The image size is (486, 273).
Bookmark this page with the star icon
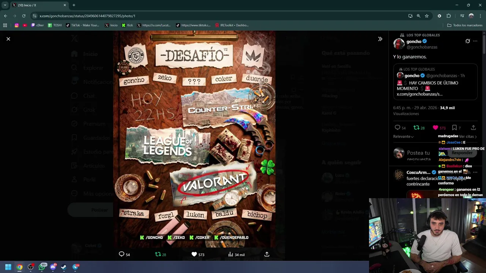tap(427, 16)
